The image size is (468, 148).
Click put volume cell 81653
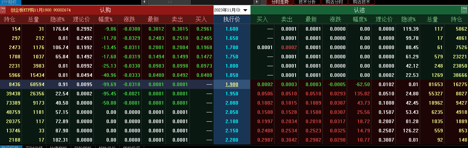436,84
